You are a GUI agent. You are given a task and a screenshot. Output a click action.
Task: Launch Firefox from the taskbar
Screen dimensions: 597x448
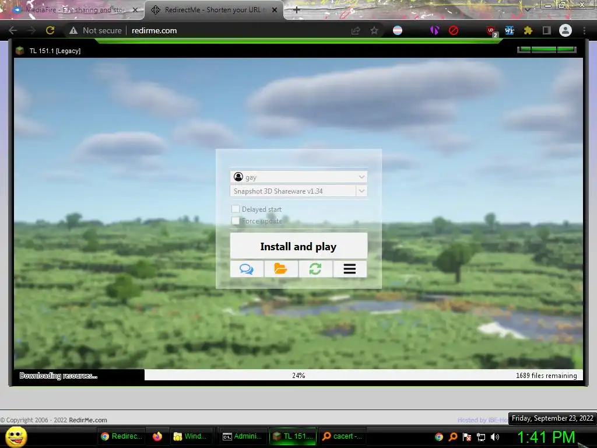tap(157, 436)
